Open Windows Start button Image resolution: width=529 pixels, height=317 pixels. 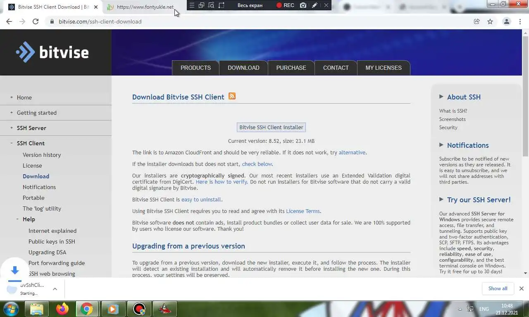tap(11, 309)
